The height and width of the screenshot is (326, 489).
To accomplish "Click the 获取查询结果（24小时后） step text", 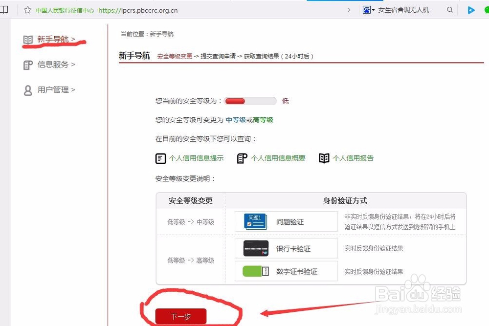I will [x=279, y=56].
